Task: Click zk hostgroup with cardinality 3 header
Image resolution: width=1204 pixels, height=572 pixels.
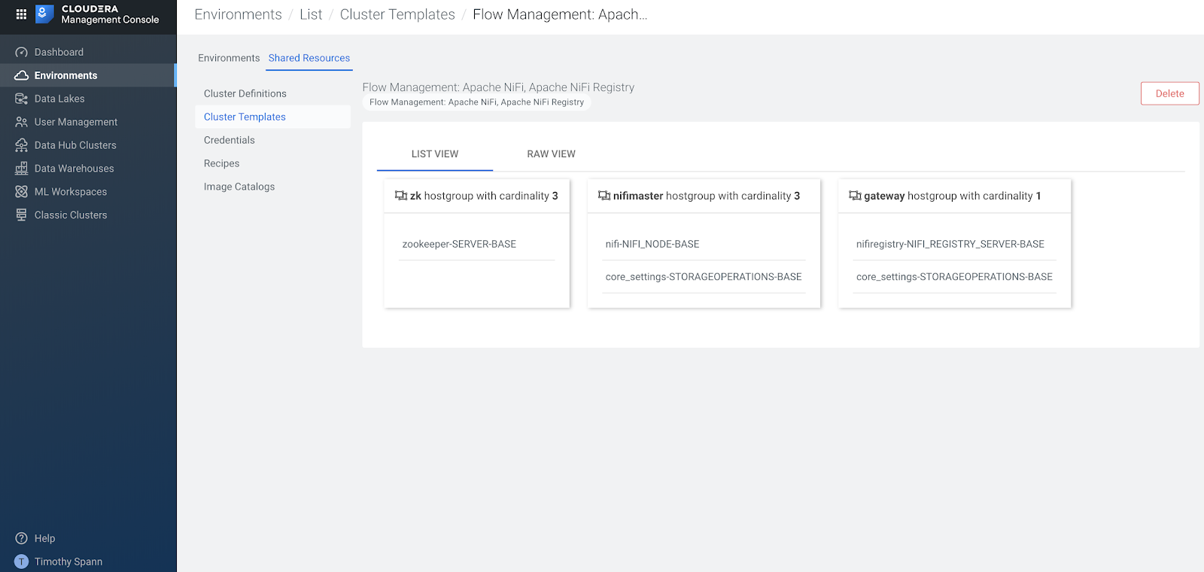Action: click(476, 196)
